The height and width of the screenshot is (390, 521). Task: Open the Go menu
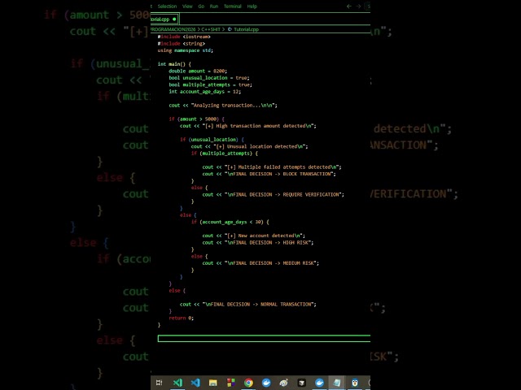pos(201,6)
